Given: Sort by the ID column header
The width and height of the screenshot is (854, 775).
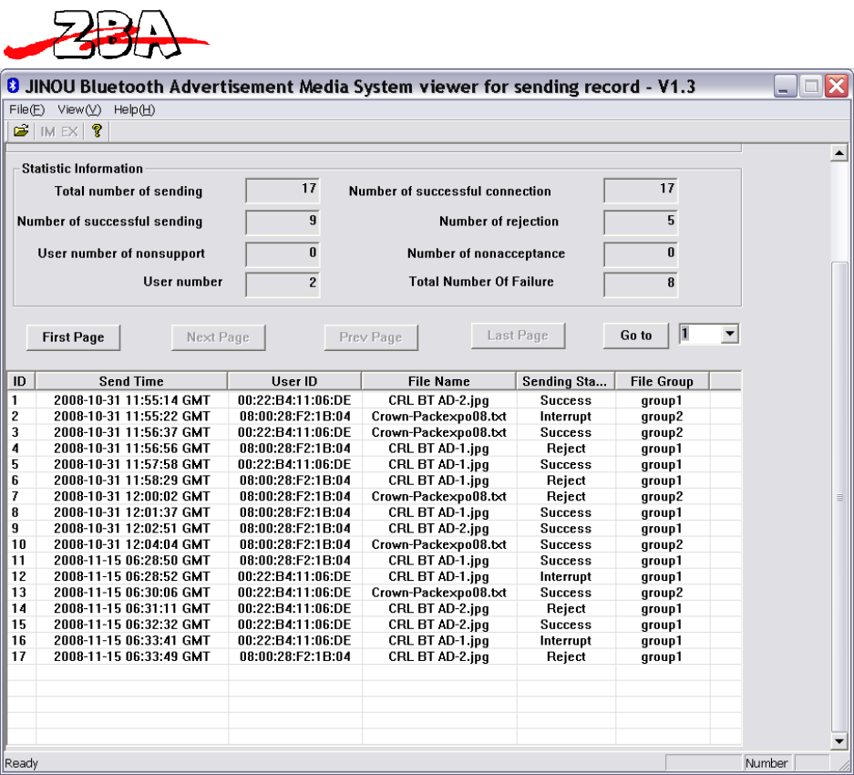Looking at the screenshot, I should tap(21, 381).
